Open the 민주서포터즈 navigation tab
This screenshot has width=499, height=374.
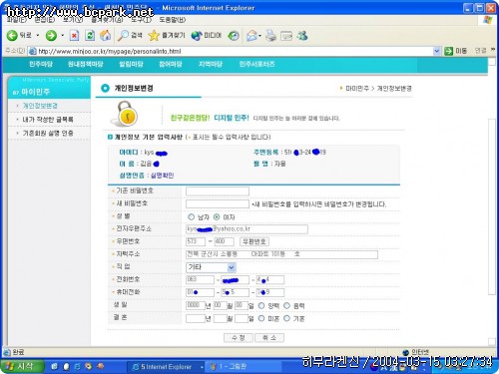[256, 64]
